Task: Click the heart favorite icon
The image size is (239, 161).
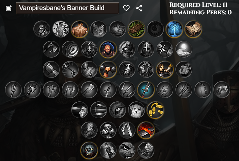Action: click(x=126, y=8)
